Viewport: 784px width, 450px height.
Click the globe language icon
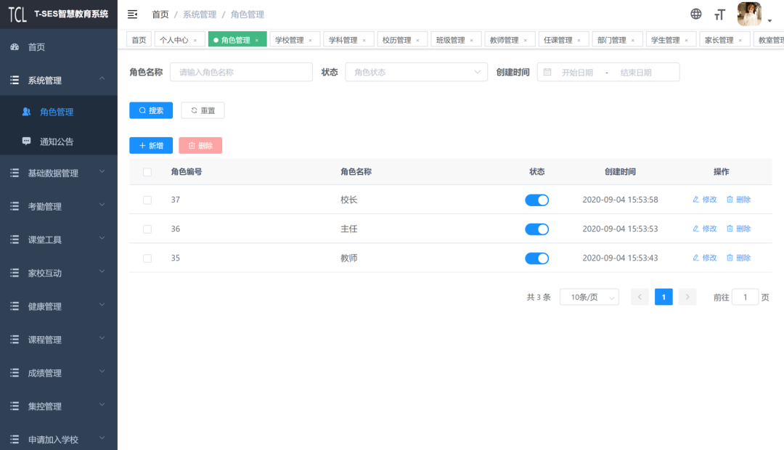695,14
